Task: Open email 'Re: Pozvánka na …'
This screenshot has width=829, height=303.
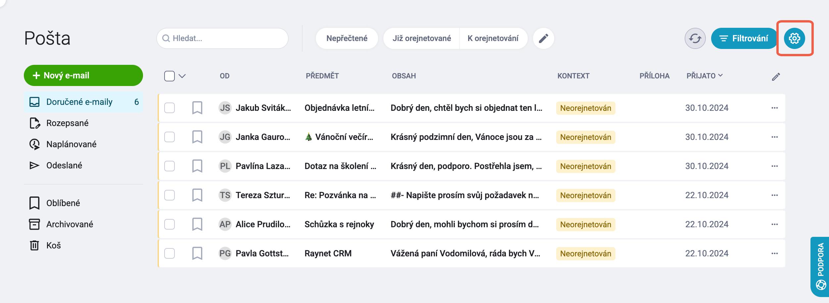Action: pyautogui.click(x=340, y=195)
